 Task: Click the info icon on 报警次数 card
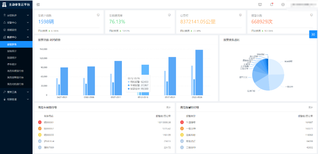coord(312,15)
